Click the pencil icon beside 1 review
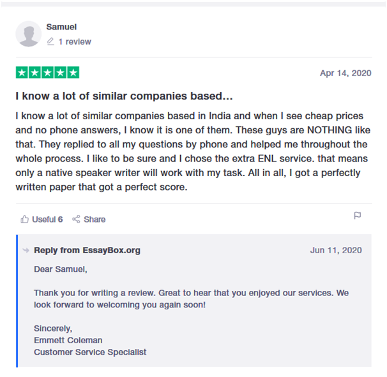The image size is (387, 377). tap(50, 41)
